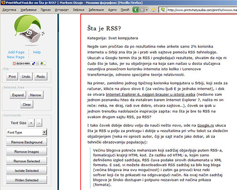Click the Print button
Viewport: 237px width, 190px height.
[12, 76]
